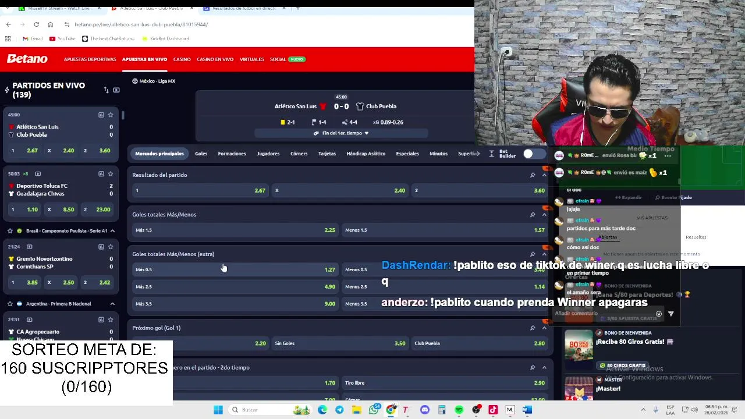
Task: Open the Hándicap Asiático tab
Action: click(x=366, y=154)
